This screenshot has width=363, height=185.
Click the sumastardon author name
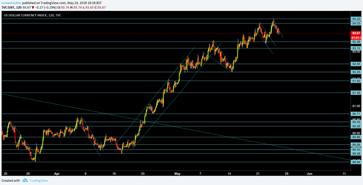tap(11, 3)
